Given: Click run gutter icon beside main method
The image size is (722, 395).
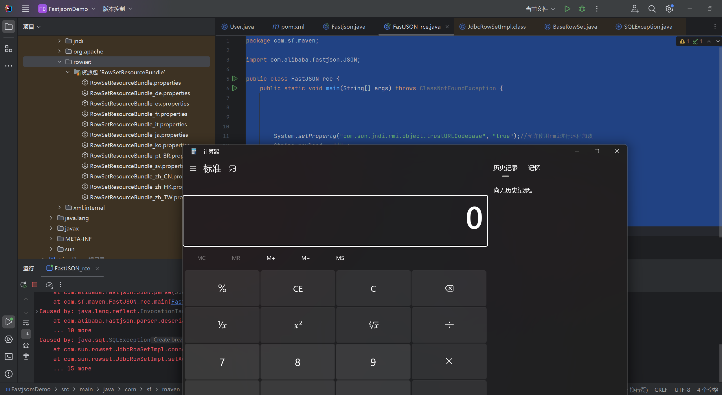Looking at the screenshot, I should pos(235,88).
